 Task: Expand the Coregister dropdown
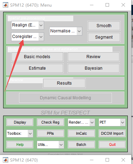coord(27,37)
